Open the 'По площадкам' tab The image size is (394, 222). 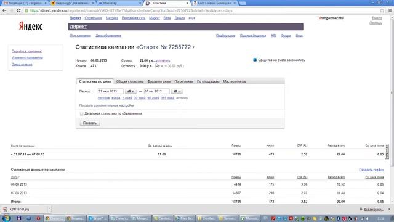coord(208,81)
